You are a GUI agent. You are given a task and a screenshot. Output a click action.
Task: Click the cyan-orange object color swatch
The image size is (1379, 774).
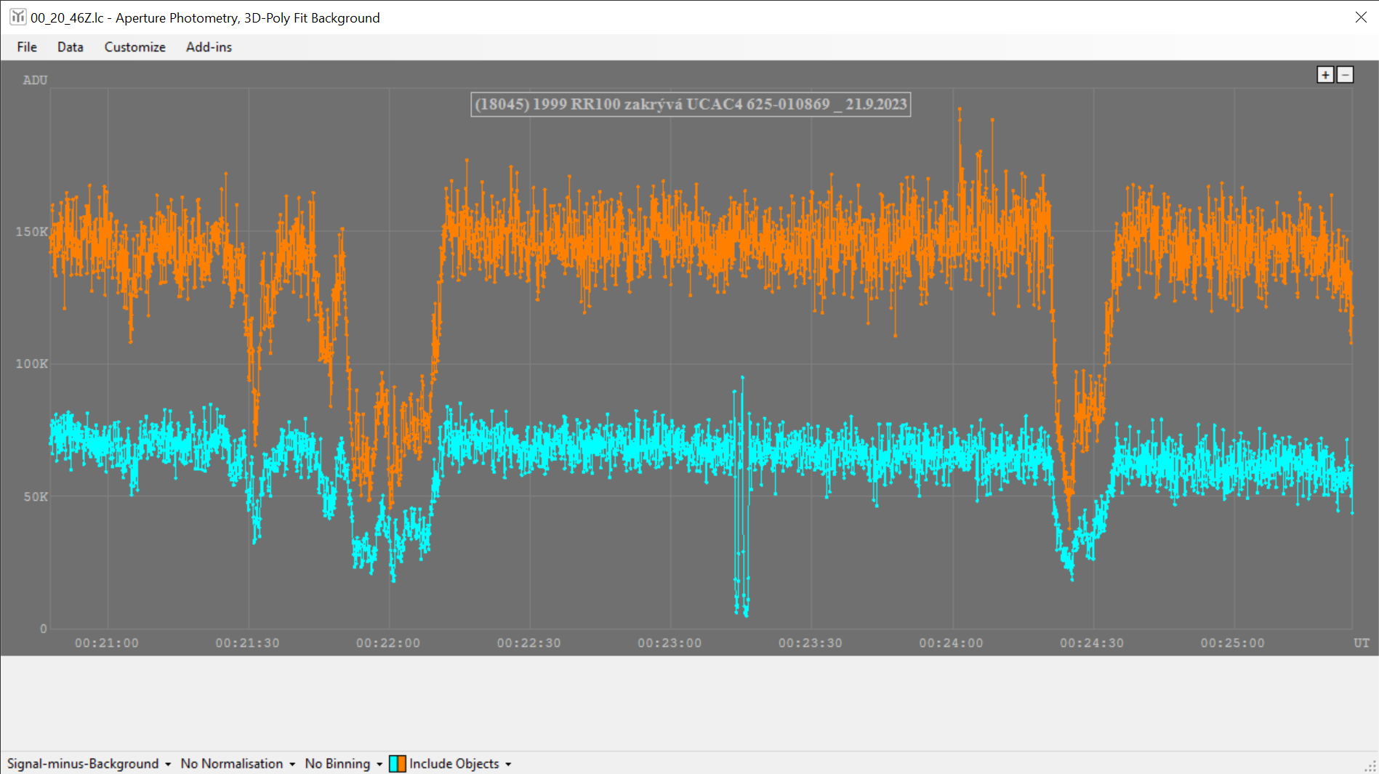point(397,764)
